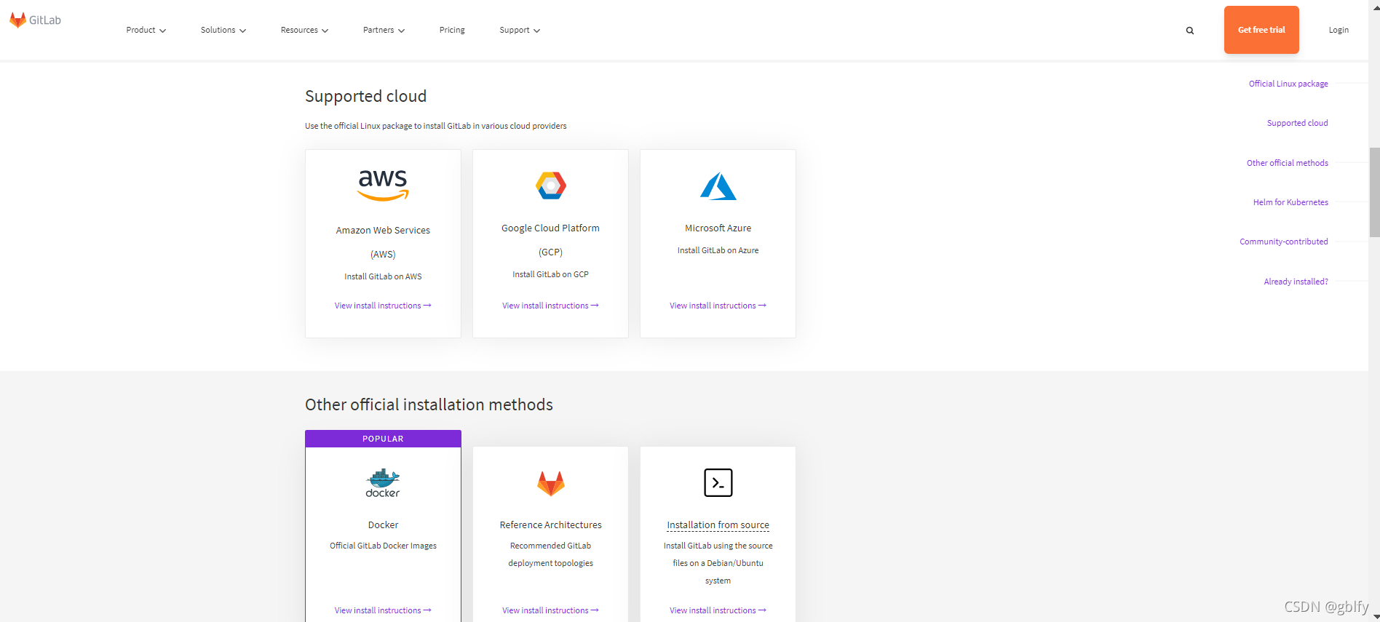Viewport: 1380px width, 622px height.
Task: Click the GitLab logo on Reference Architectures card
Action: pyautogui.click(x=551, y=484)
